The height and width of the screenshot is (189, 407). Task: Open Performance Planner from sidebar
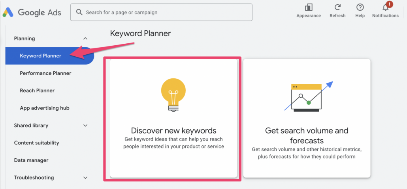pos(45,73)
